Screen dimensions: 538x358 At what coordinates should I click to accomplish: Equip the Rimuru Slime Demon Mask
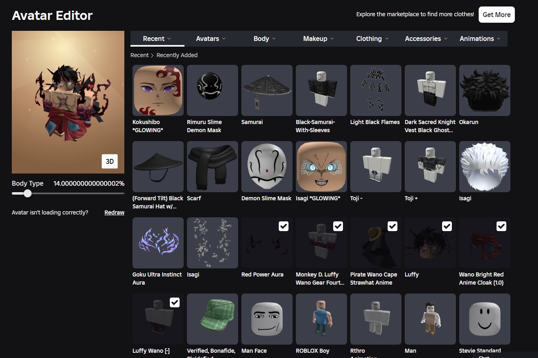[213, 90]
